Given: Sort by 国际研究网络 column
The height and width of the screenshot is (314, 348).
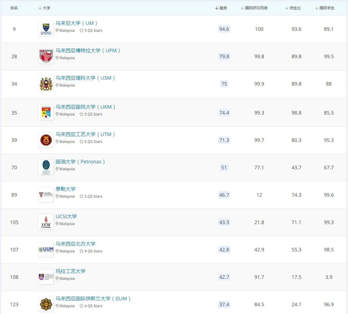Looking at the screenshot, I should [x=254, y=8].
